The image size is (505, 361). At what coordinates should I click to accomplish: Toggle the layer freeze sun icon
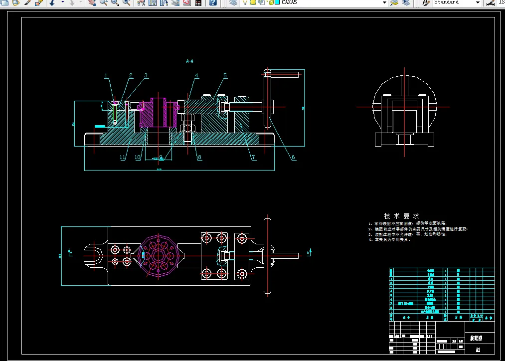253,2
